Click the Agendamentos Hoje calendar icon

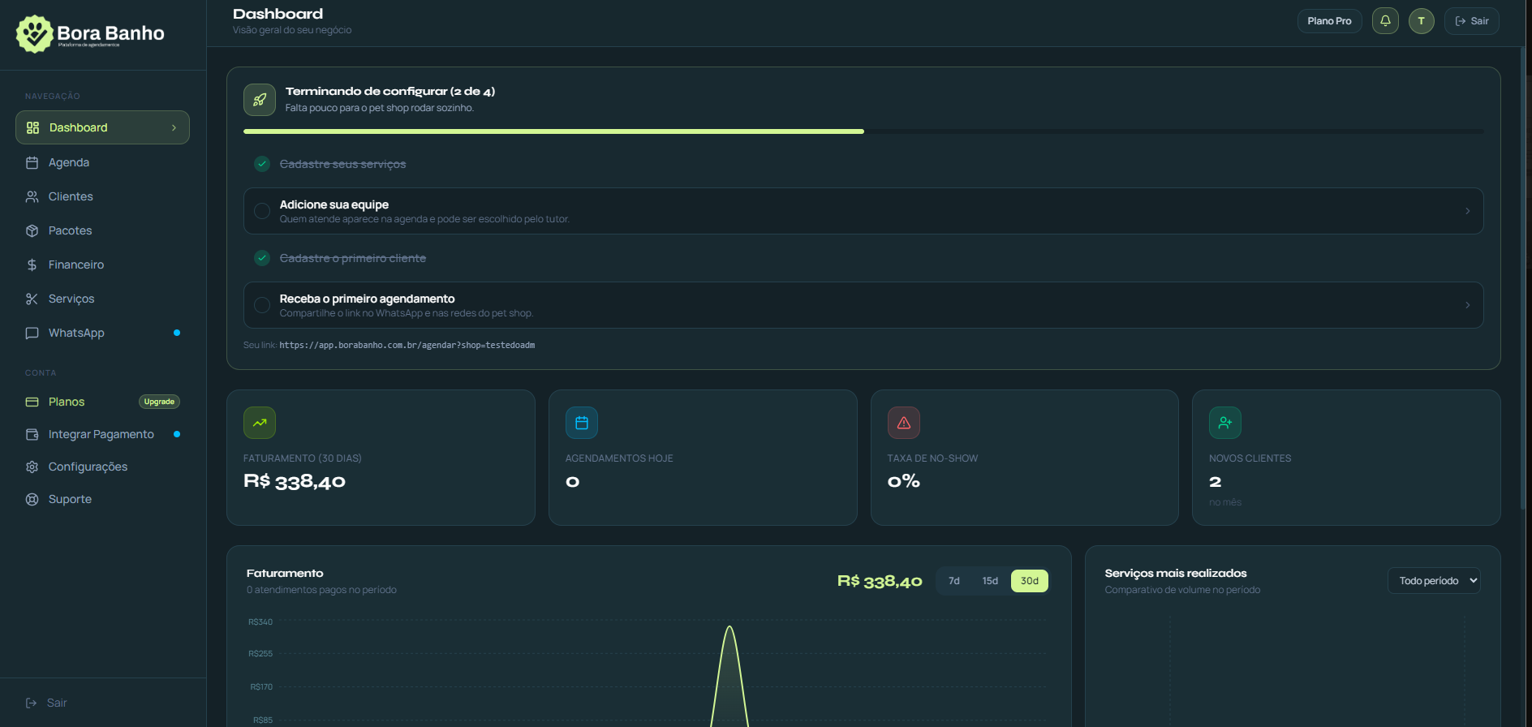point(582,423)
